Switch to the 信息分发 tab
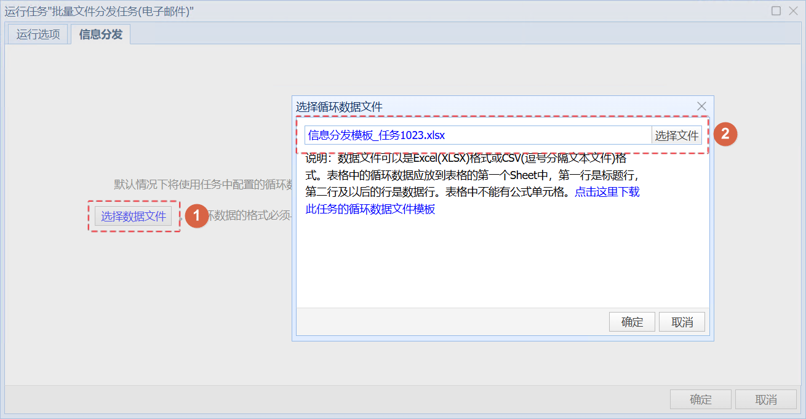This screenshot has width=806, height=419. (100, 34)
